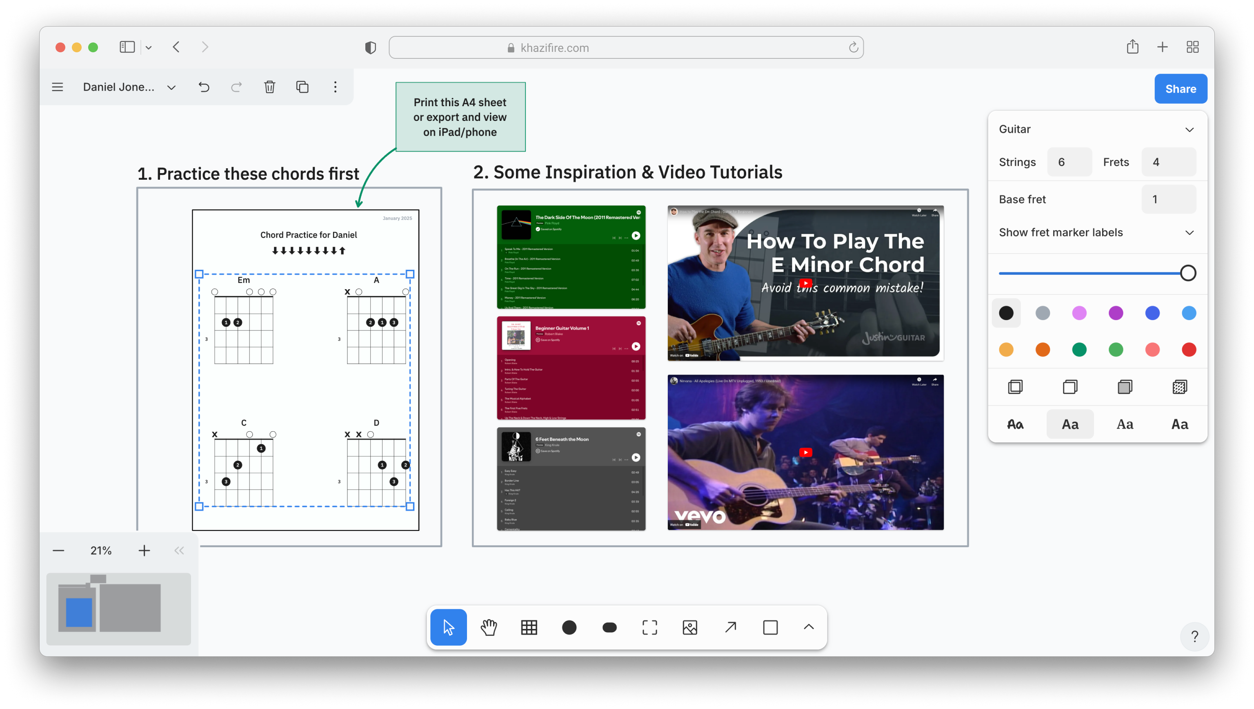1254x709 pixels.
Task: Undo the last action
Action: 204,87
